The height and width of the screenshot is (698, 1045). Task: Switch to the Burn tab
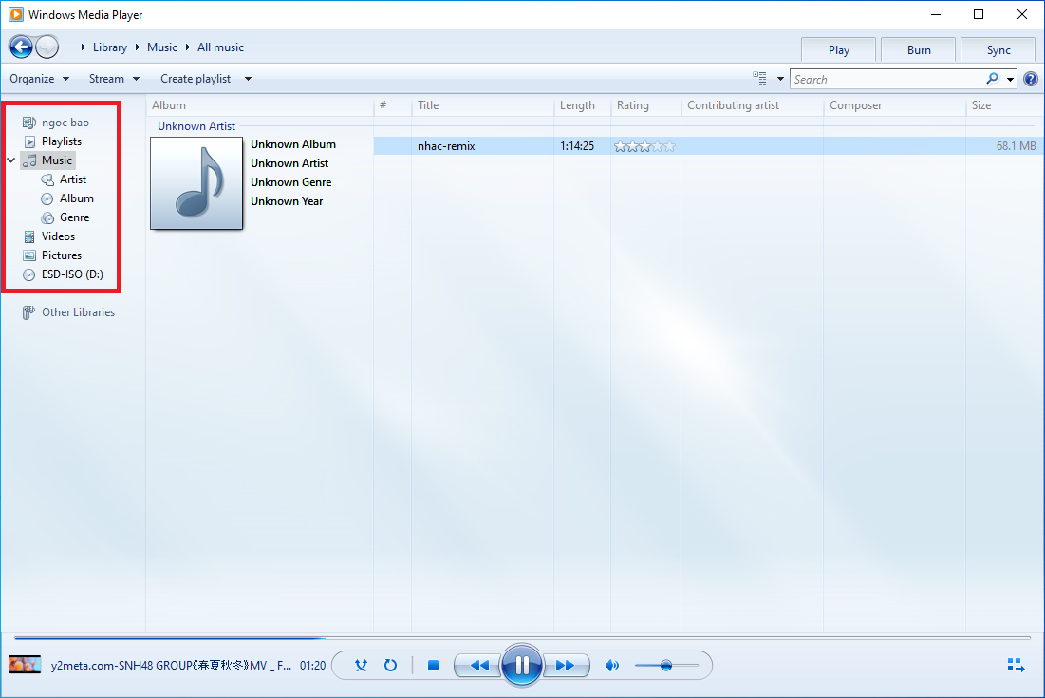point(919,50)
